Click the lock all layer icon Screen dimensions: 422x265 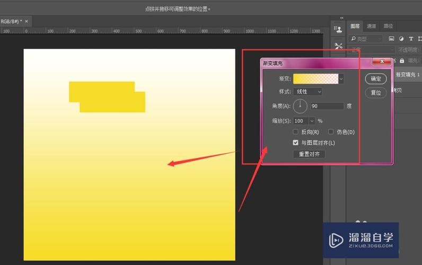[402, 61]
